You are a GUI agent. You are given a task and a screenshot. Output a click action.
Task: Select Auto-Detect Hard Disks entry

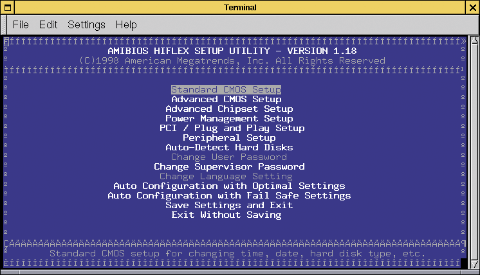(229, 147)
